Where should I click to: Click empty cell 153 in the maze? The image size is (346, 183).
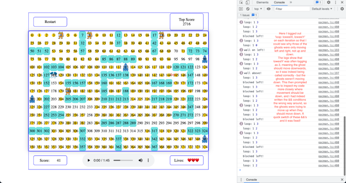tap(54, 83)
